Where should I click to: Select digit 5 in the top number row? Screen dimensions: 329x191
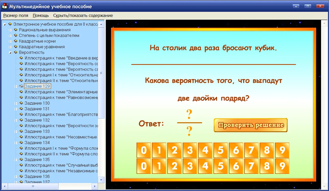[x=221, y=150]
